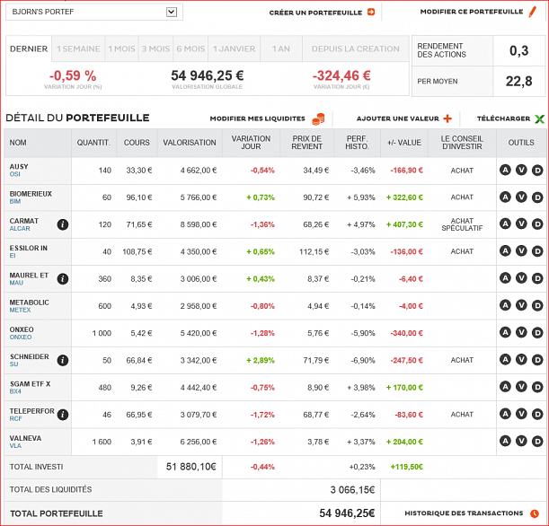Open the METEX ticker link
The height and width of the screenshot is (526, 549).
pyautogui.click(x=20, y=310)
